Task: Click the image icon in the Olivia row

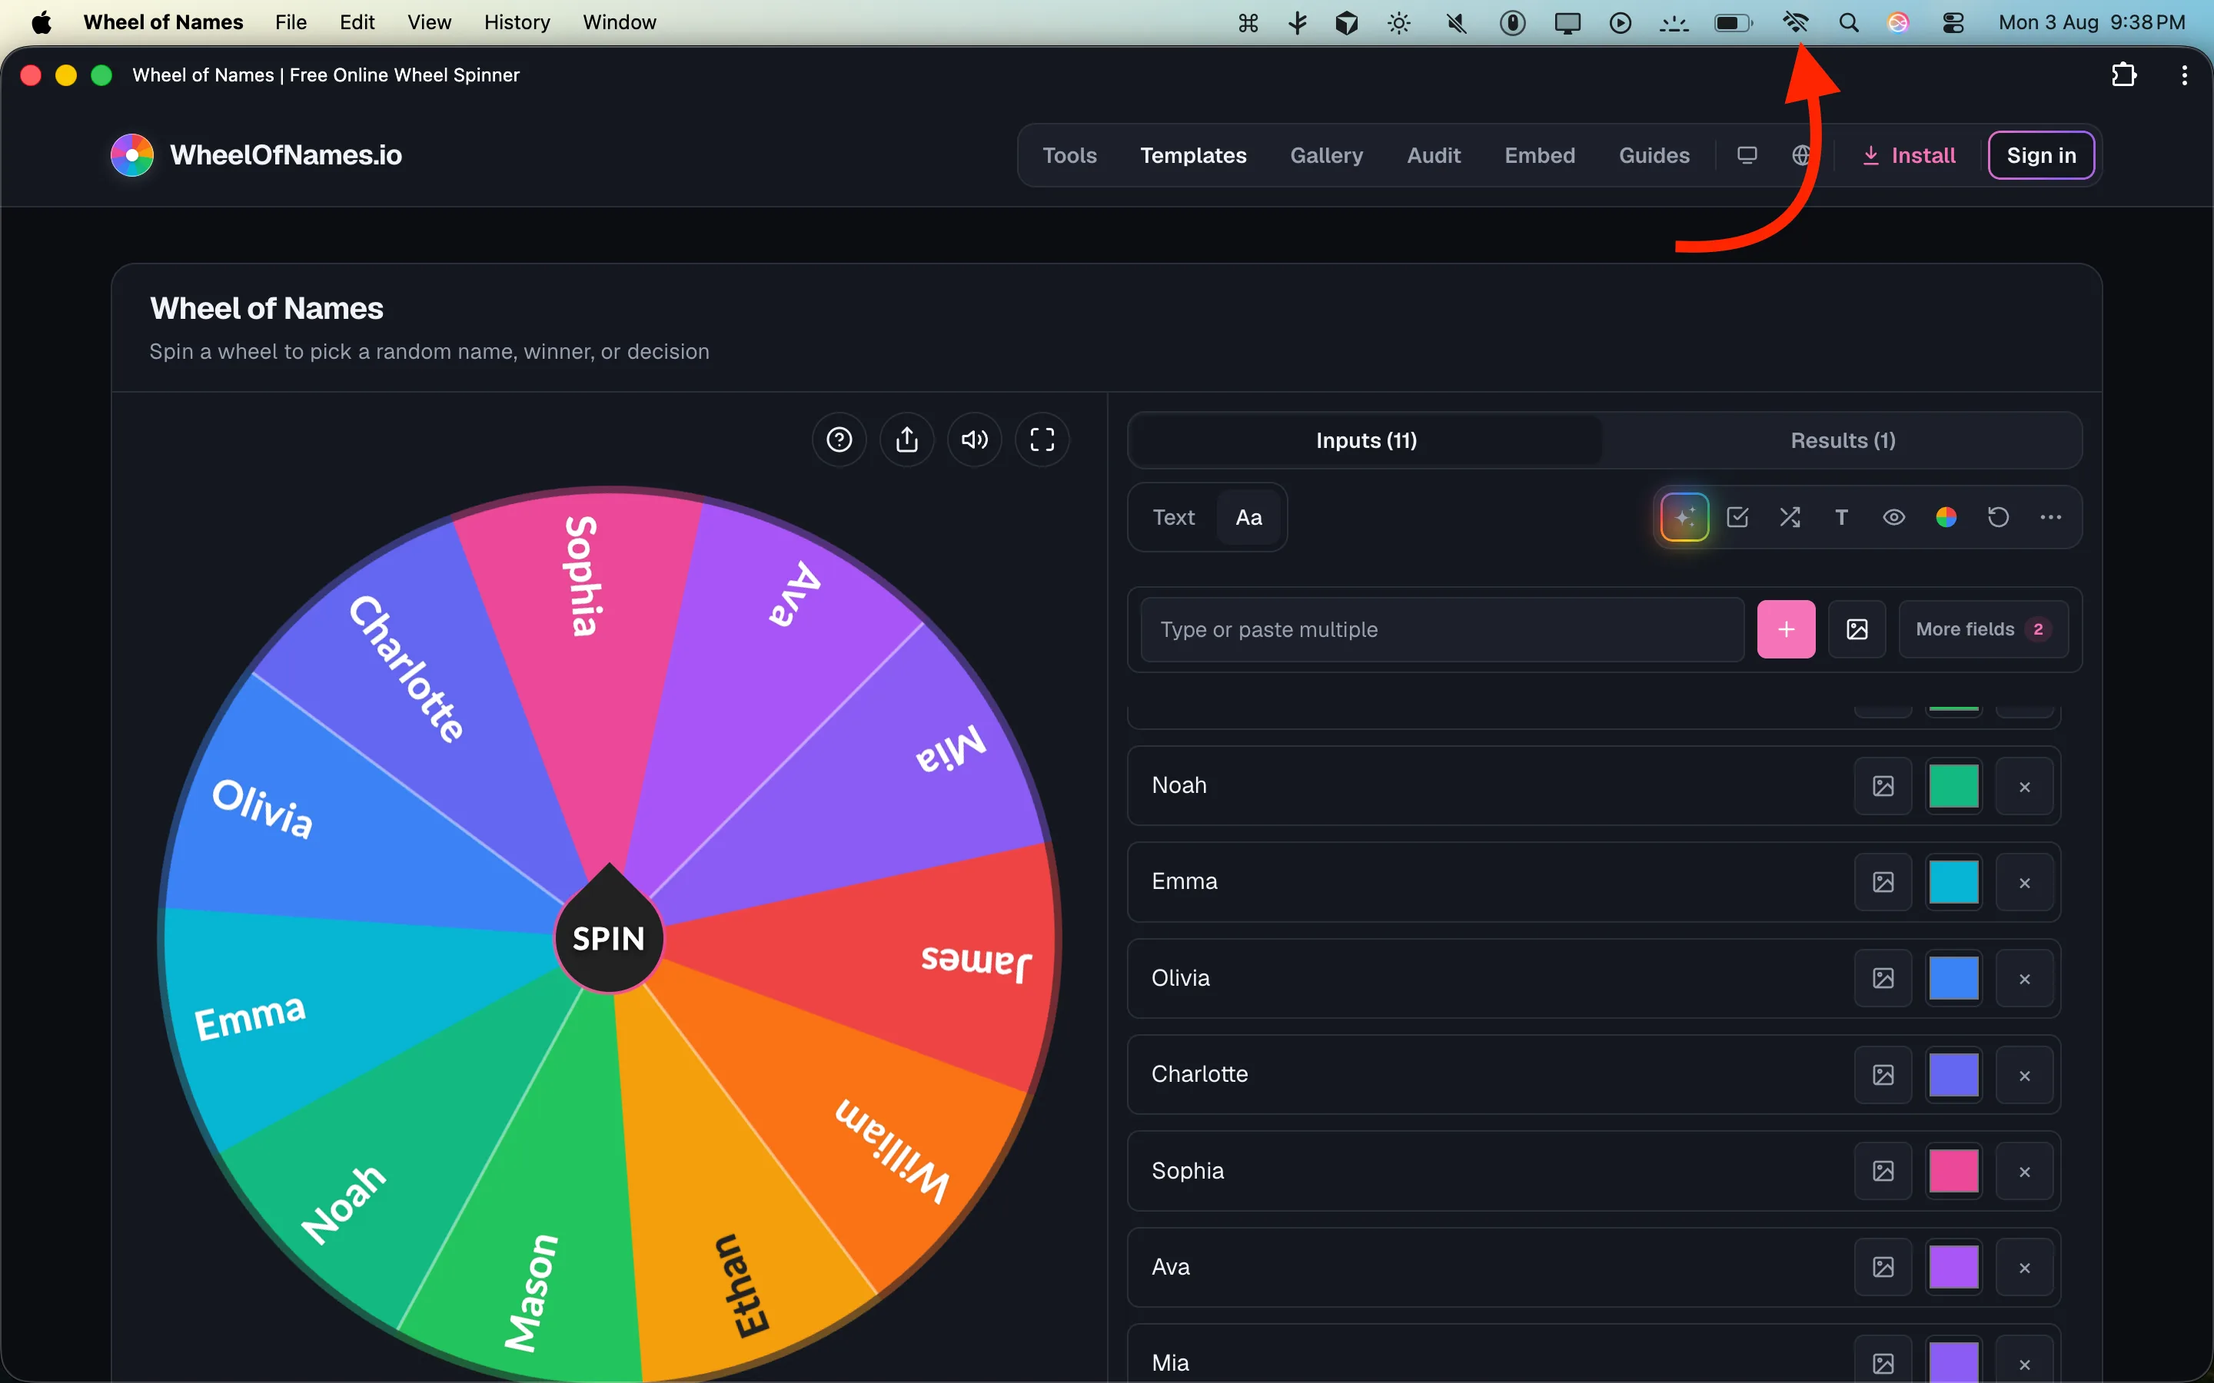Action: [x=1883, y=978]
